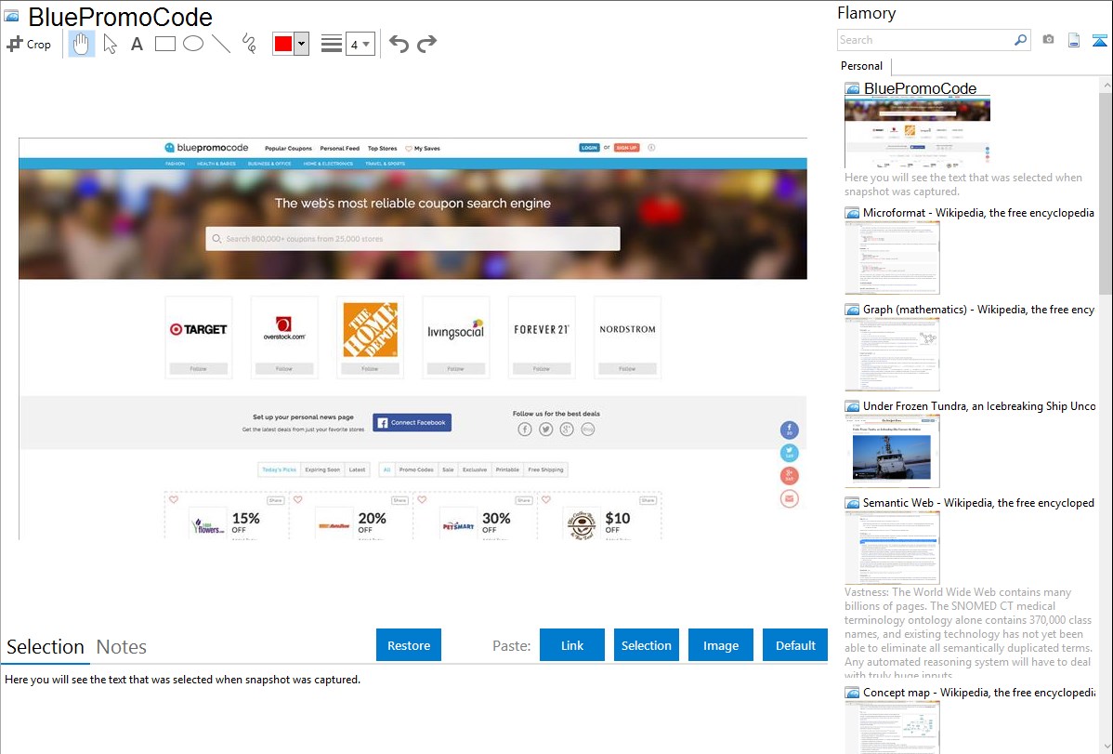Select the Crop tool

pos(29,44)
